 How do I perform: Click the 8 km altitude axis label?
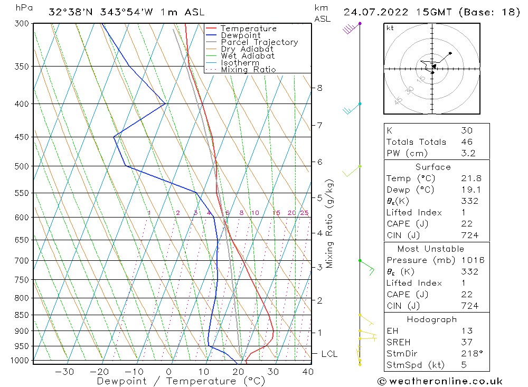[x=319, y=88]
